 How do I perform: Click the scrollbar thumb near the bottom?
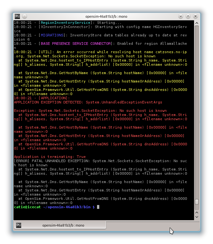tap(197, 202)
